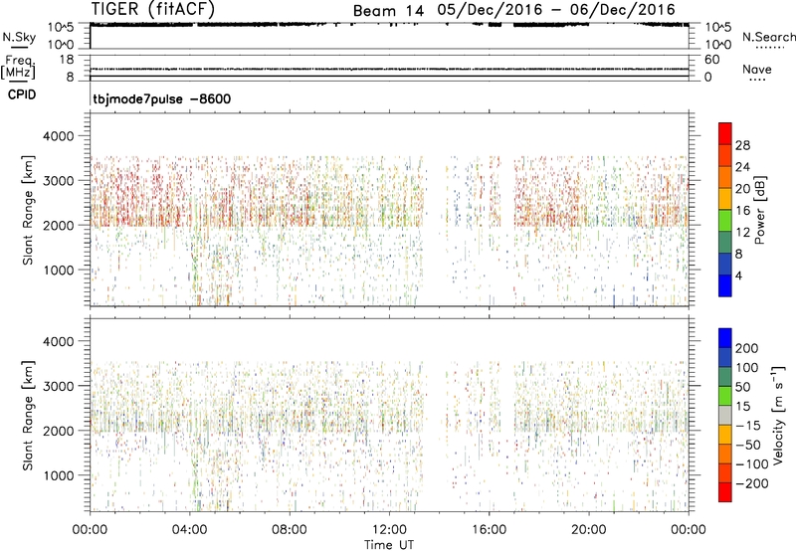Image resolution: width=796 pixels, height=551 pixels.
Task: Click the tbjmode7pulse -8600 text
Action: (161, 98)
